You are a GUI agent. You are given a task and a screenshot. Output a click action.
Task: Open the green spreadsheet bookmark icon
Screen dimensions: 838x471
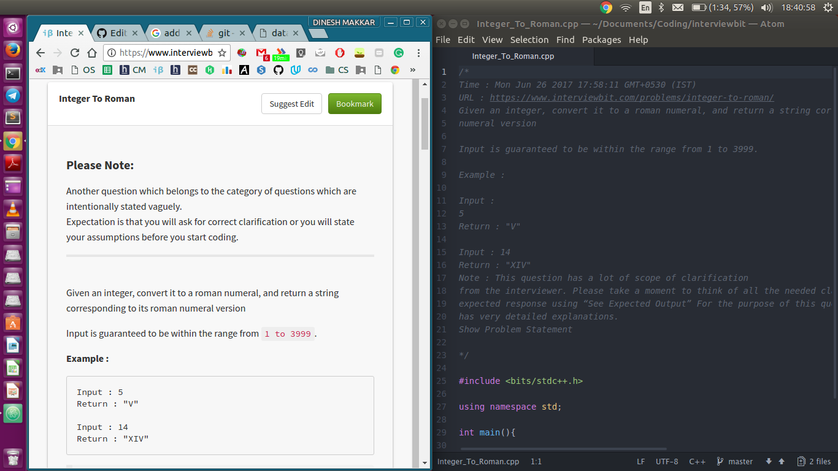click(107, 70)
